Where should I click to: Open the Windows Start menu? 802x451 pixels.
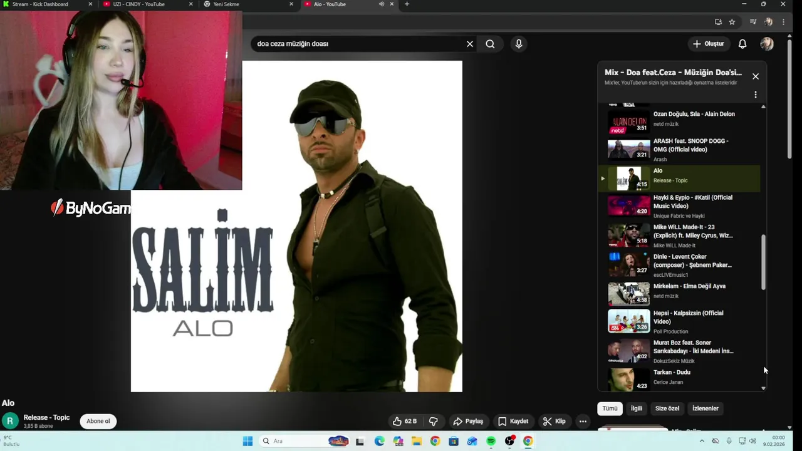point(247,441)
